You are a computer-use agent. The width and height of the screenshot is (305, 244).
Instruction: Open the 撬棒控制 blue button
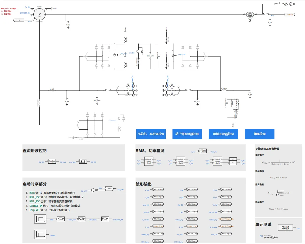259,134
